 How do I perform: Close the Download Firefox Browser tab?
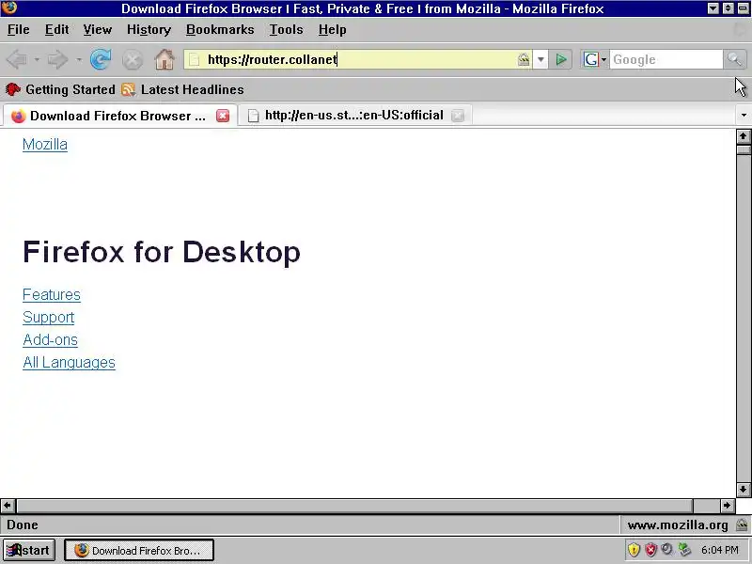(223, 116)
